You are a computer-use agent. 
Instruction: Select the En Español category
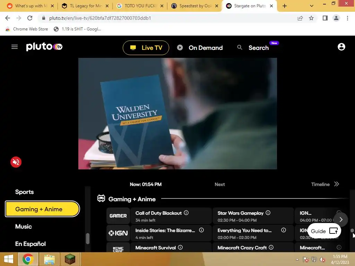31,244
